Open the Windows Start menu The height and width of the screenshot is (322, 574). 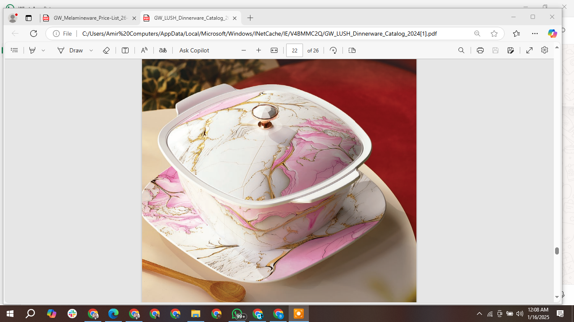[10, 314]
